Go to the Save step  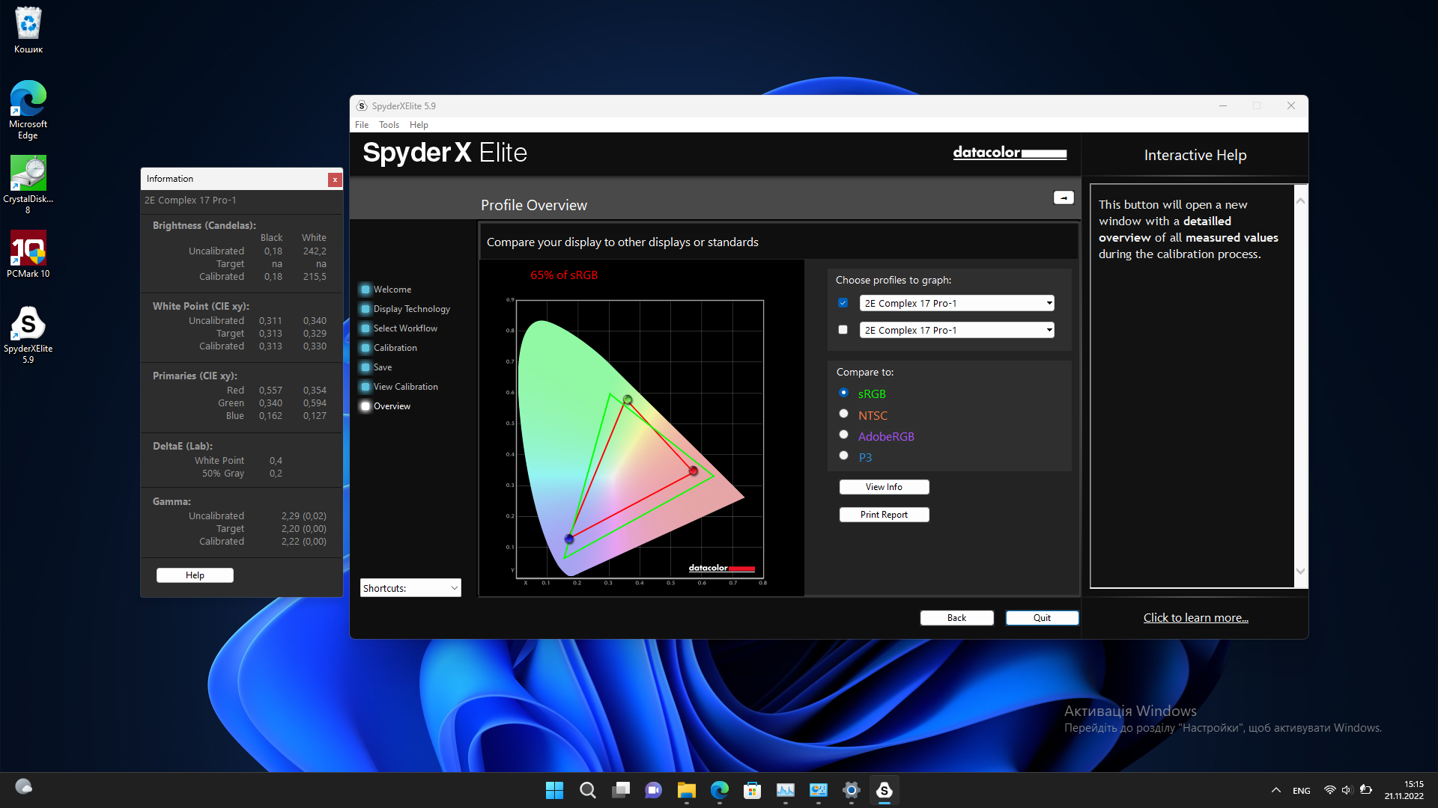[x=376, y=367]
